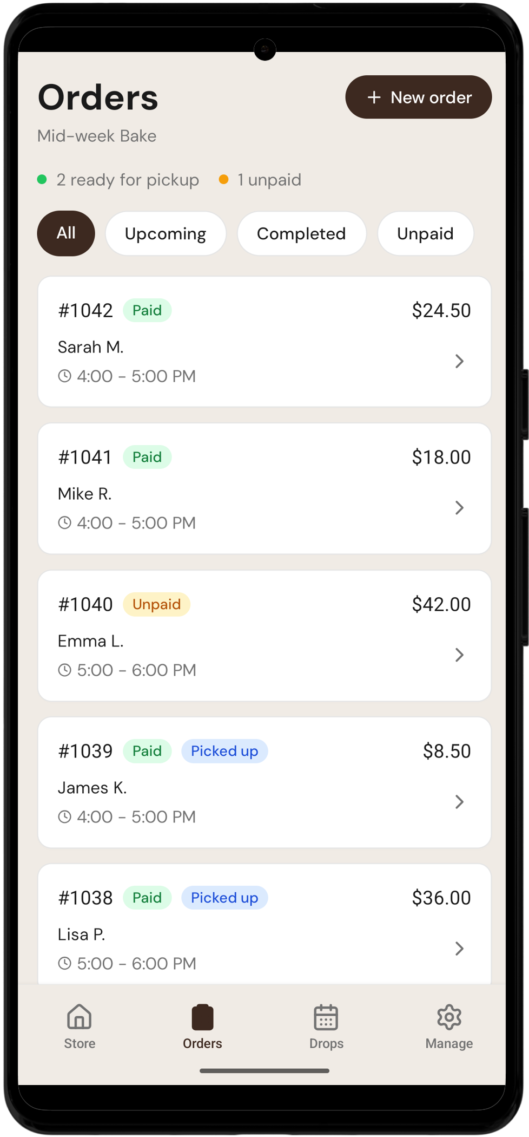Open the Manage gear icon

449,1017
